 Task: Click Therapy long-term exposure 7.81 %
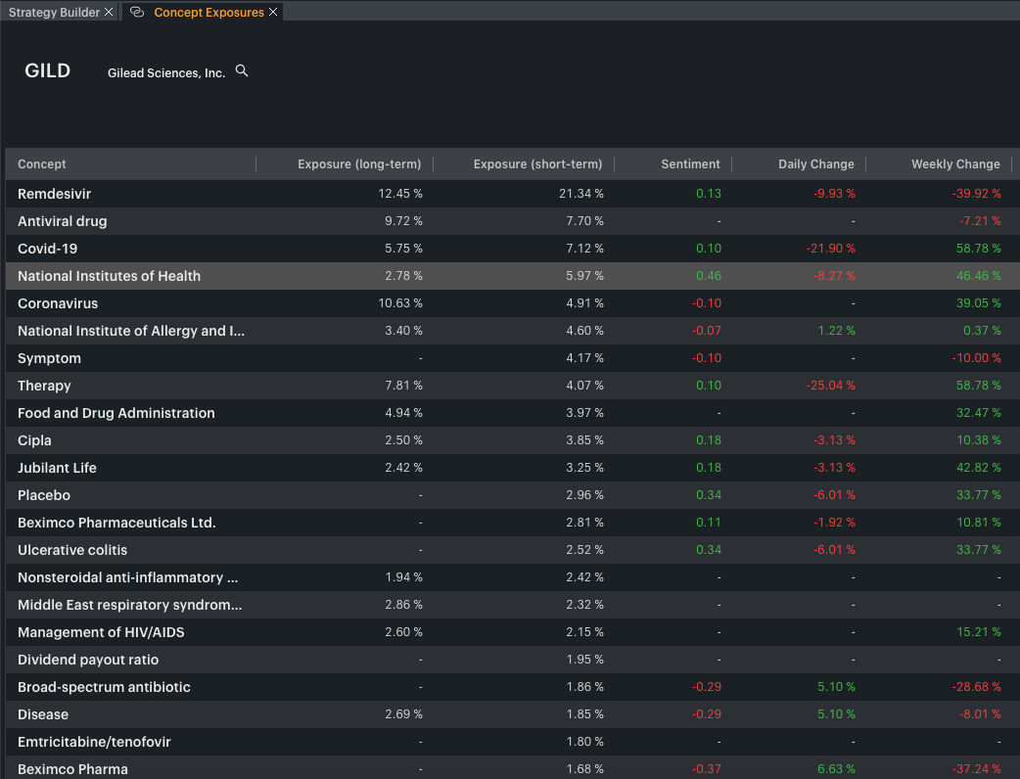(403, 386)
